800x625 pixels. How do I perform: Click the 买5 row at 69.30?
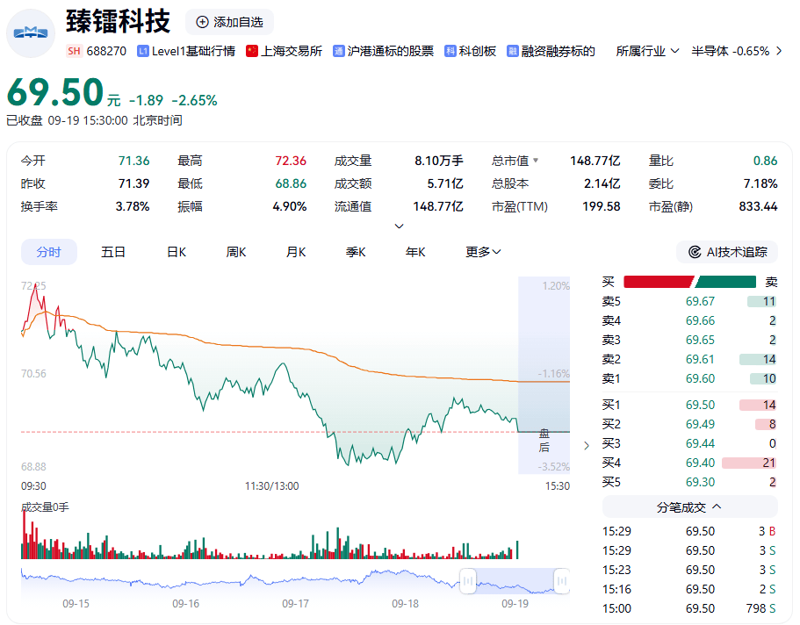pos(690,483)
